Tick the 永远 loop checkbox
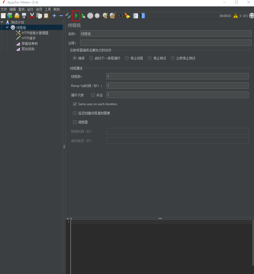The image size is (254, 274). [93, 95]
